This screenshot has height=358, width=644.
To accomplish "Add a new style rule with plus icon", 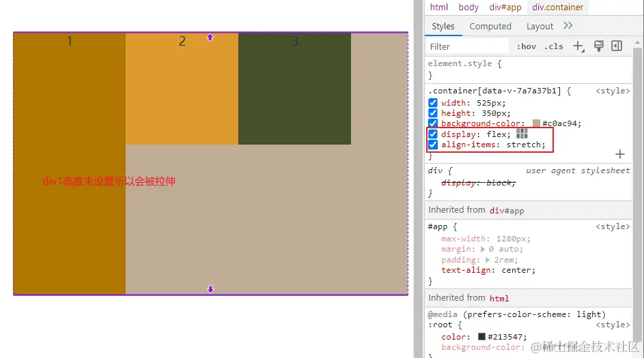I will [578, 46].
